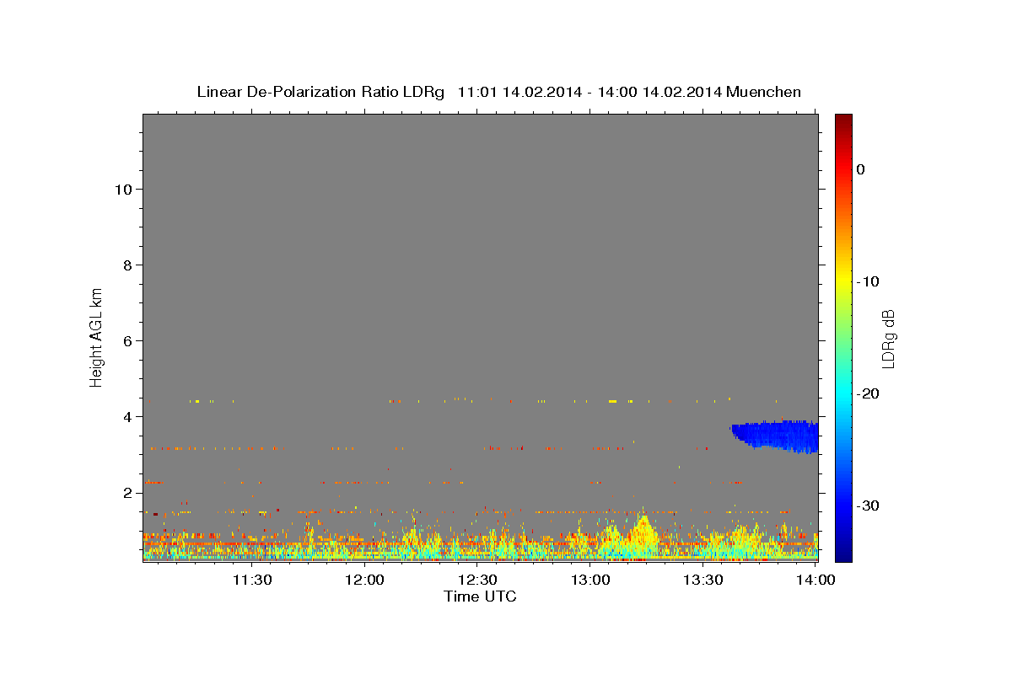The width and height of the screenshot is (1012, 674).
Task: Click the 13:00 time tick label
Action: [590, 580]
